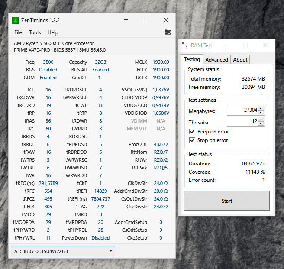The image size is (284, 269).
Task: Click the red Error count value 1
Action: pyautogui.click(x=263, y=180)
